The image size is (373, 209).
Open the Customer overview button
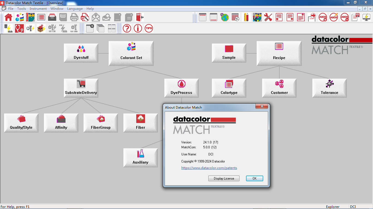[x=279, y=88]
